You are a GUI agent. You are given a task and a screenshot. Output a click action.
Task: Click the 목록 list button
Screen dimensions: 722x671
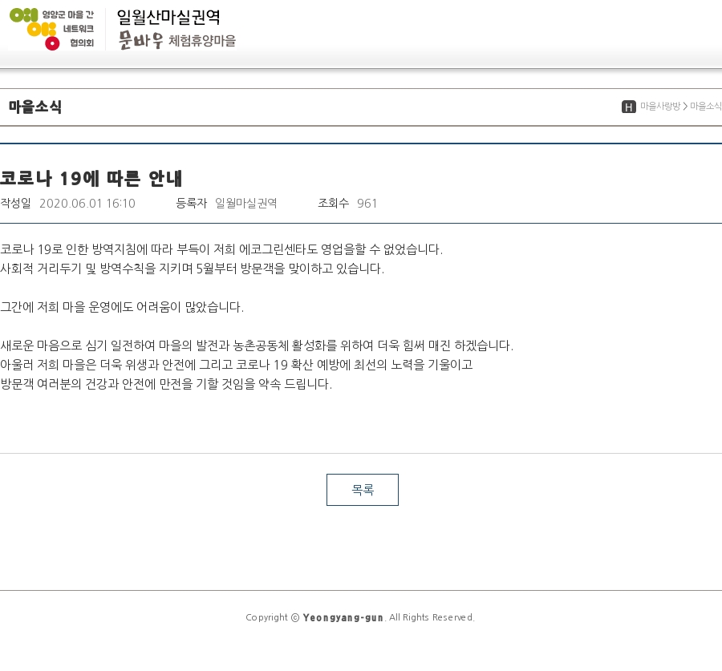363,490
